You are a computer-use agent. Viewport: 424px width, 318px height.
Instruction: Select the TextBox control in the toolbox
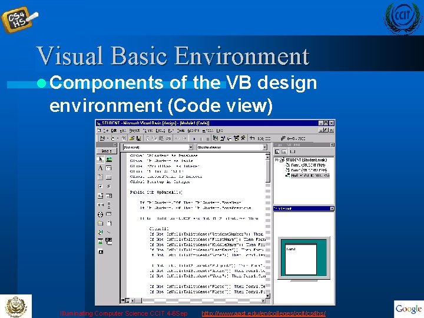[x=109, y=168]
